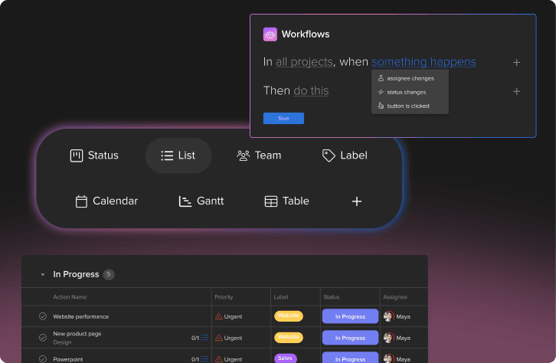Change In Progress status of Powerpoint
Viewport: 556px width, 363px height.
(x=350, y=358)
